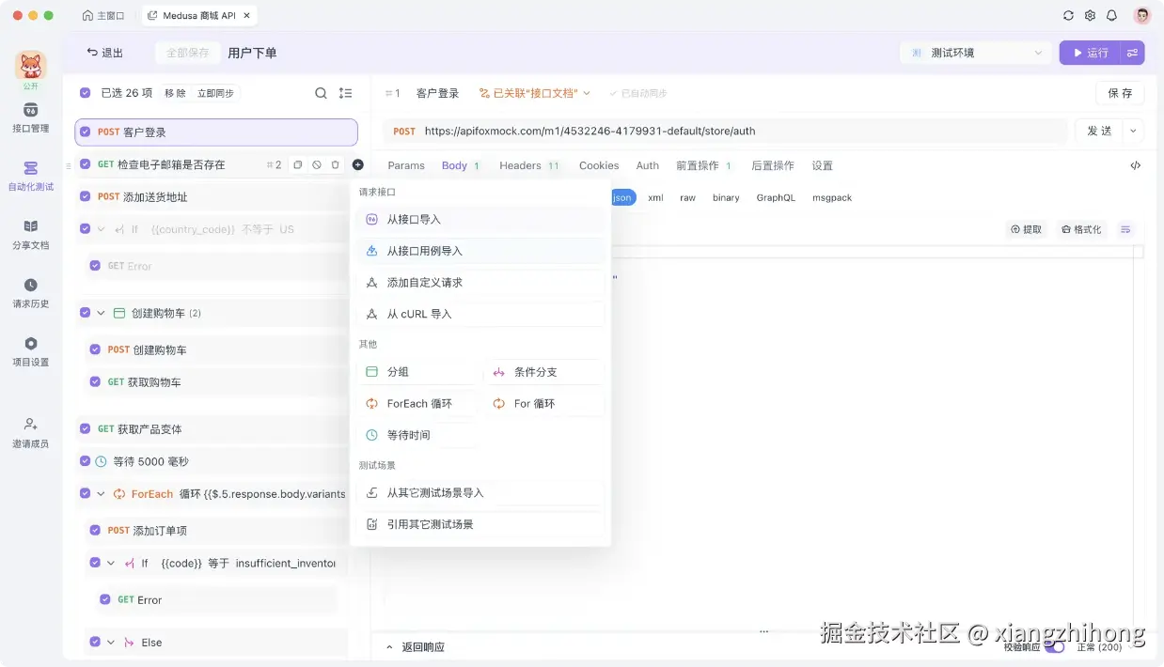The image size is (1164, 667).
Task: Show code snippet with the </> icon
Action: tap(1135, 165)
